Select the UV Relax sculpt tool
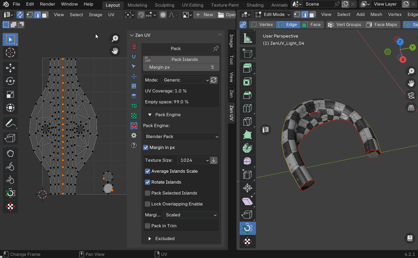 click(10, 167)
